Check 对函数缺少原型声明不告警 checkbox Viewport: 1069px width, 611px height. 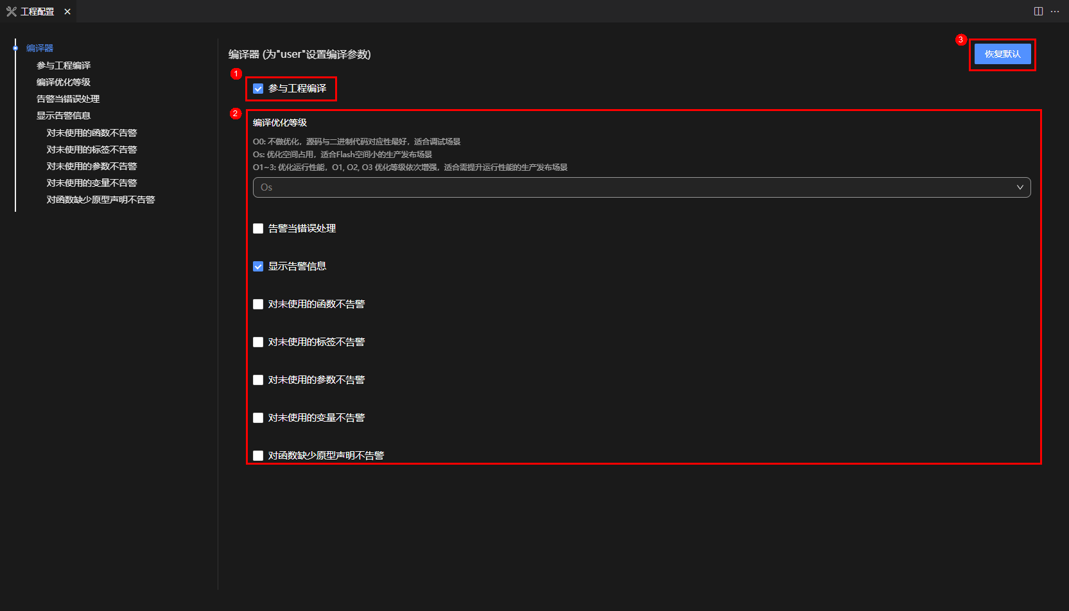(258, 456)
